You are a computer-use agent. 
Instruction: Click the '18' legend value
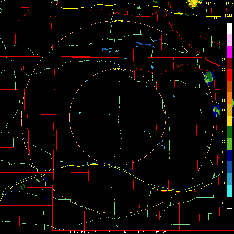pyautogui.click(x=223, y=152)
